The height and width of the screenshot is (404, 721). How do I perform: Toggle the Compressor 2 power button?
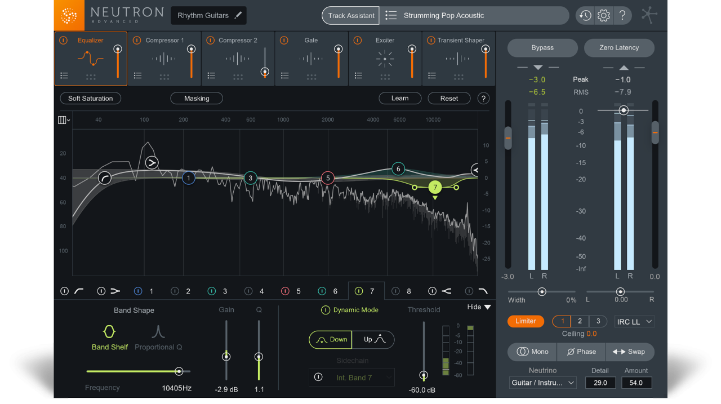coord(211,40)
